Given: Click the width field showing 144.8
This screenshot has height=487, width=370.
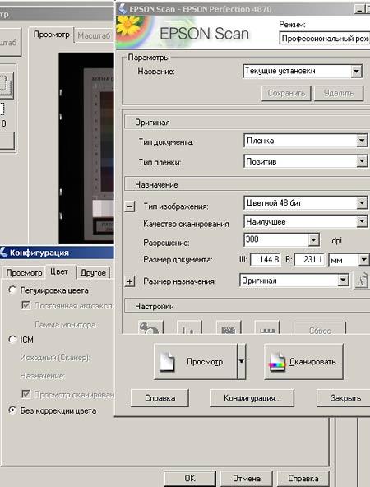Looking at the screenshot, I should point(266,259).
